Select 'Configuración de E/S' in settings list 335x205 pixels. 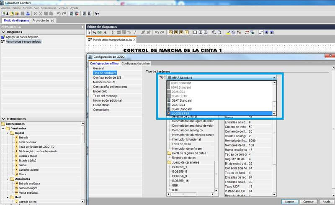(x=107, y=77)
